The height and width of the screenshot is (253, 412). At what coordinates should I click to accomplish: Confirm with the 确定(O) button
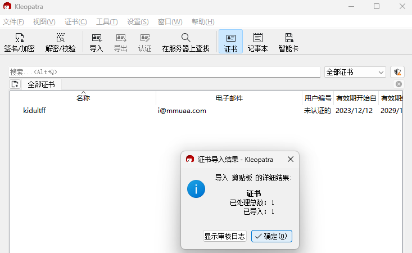[271, 236]
